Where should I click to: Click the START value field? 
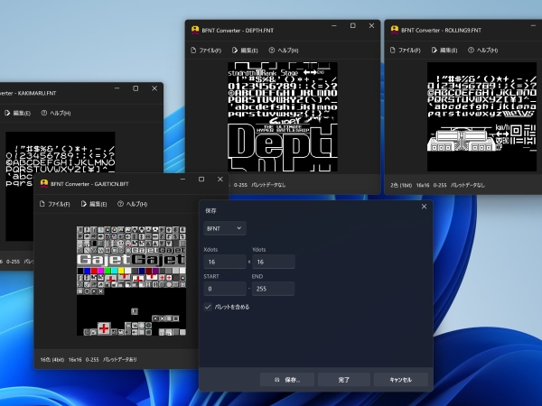tap(225, 289)
